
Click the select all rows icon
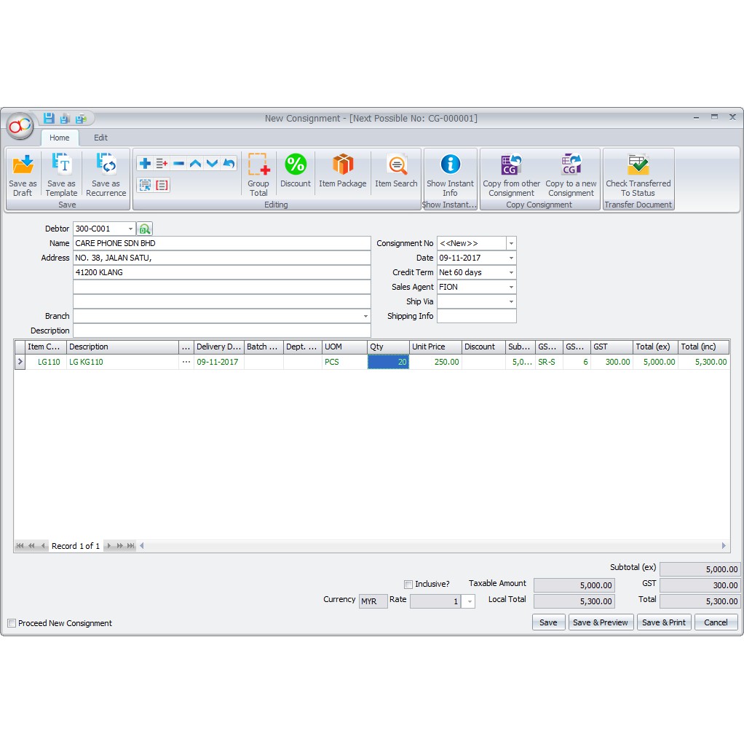tap(145, 185)
